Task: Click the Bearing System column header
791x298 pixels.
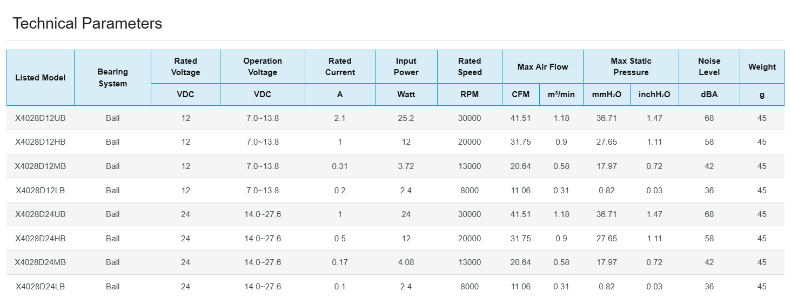Action: 112,78
